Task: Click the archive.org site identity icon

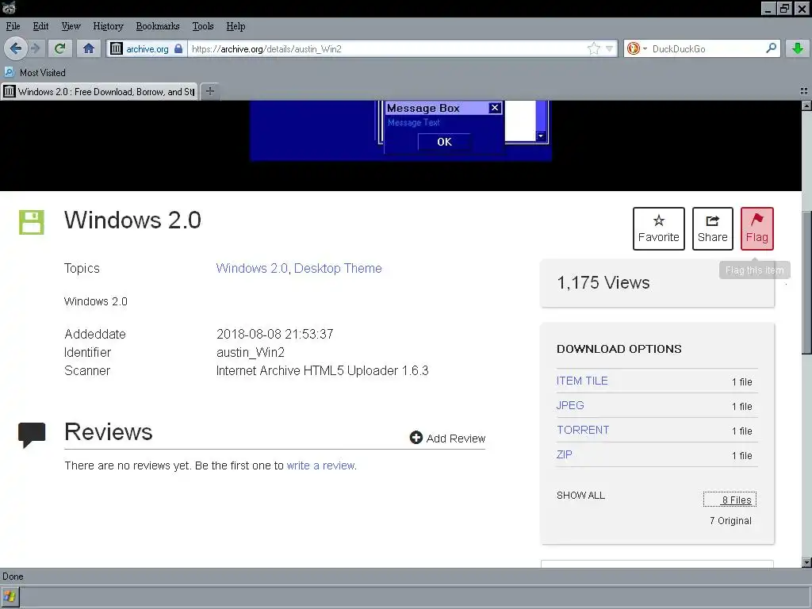Action: [x=117, y=48]
